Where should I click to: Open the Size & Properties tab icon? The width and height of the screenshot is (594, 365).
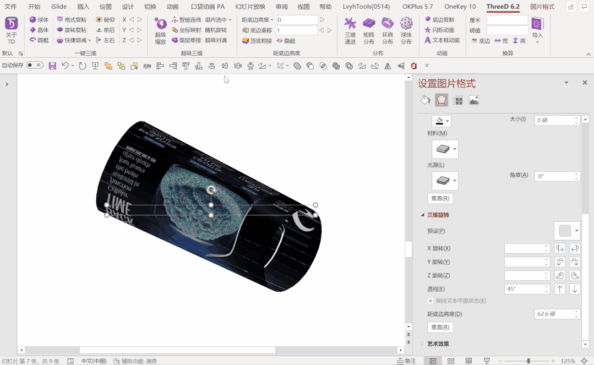click(457, 100)
